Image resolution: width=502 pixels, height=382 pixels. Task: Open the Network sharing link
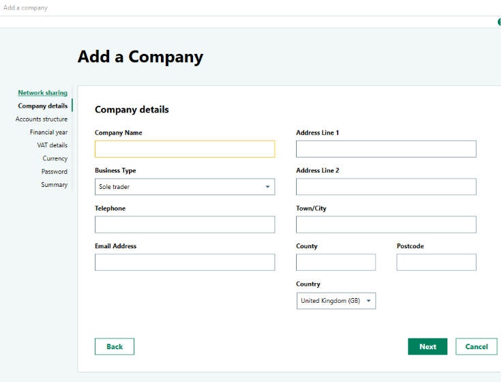[42, 93]
